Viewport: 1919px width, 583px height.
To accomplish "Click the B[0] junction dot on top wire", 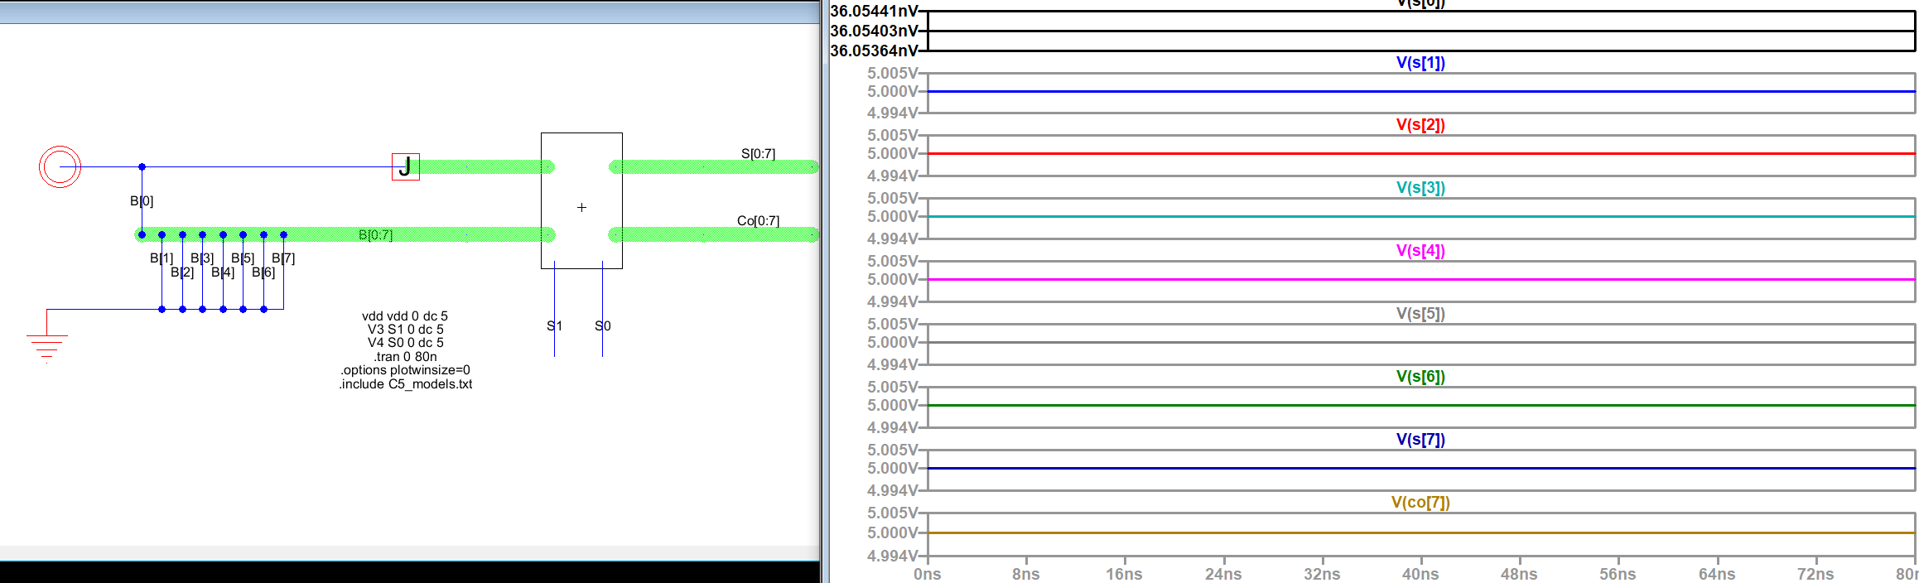I will click(x=142, y=167).
